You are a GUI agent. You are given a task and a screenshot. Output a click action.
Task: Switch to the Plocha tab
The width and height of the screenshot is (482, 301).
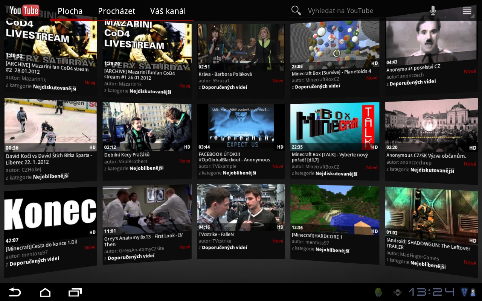tap(70, 11)
